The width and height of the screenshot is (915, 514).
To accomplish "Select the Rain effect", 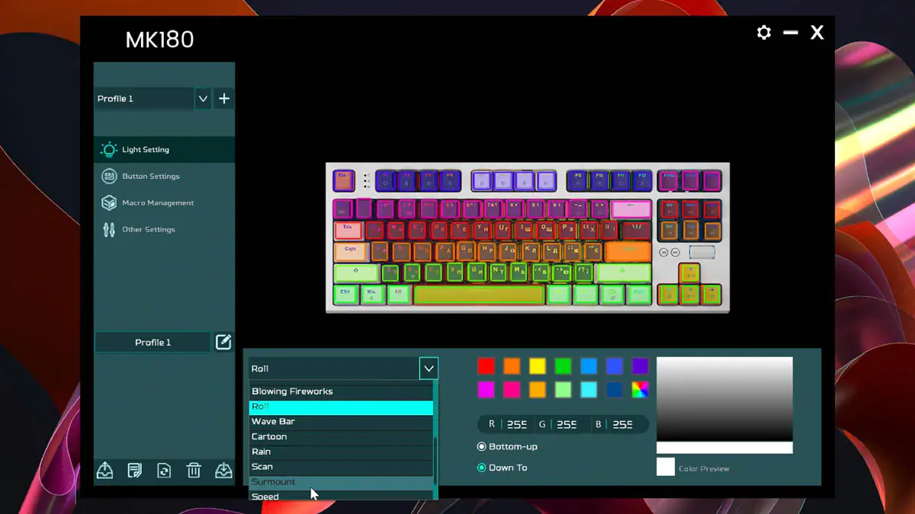I will pyautogui.click(x=341, y=452).
